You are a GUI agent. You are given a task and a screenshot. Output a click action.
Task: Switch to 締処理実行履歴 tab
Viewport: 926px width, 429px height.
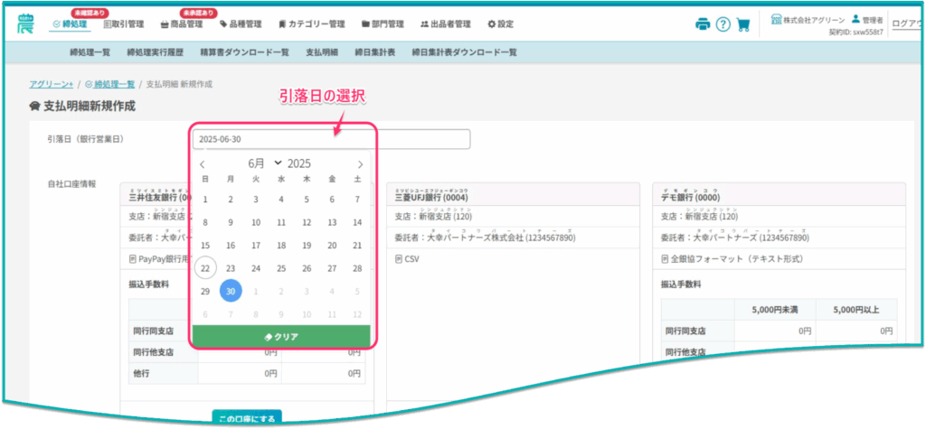(156, 52)
